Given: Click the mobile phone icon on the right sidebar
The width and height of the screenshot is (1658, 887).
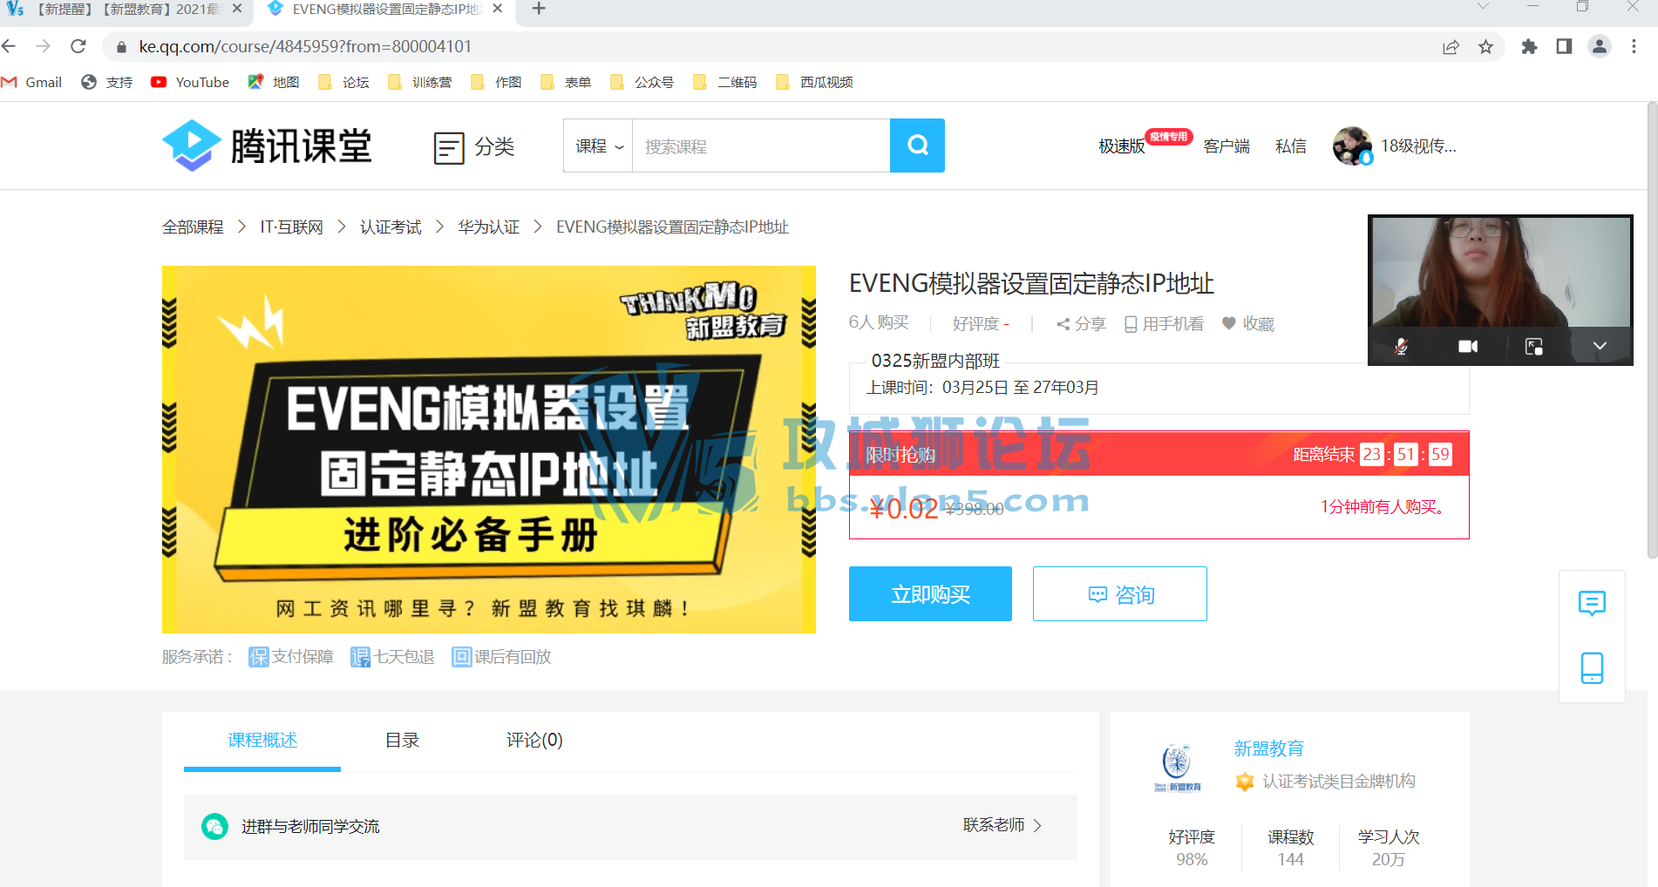Looking at the screenshot, I should (1592, 667).
